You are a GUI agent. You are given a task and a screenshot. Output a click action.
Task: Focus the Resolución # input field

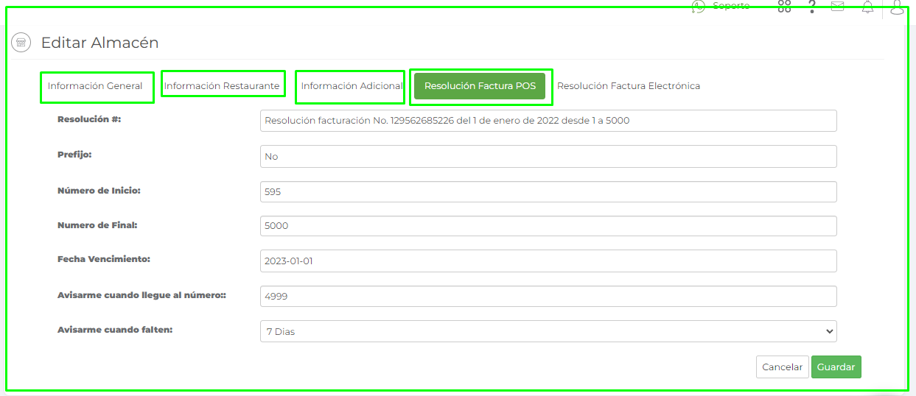548,121
